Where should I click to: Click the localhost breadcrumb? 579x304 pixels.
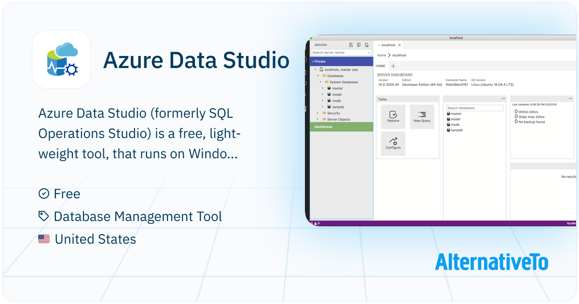click(400, 55)
